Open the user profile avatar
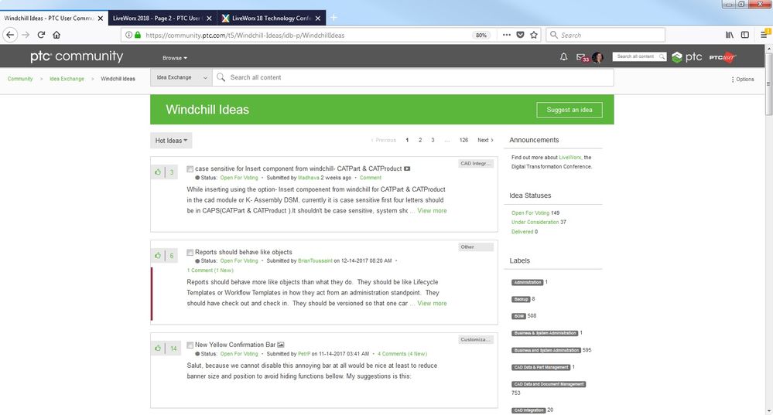This screenshot has width=773, height=415. pos(597,58)
